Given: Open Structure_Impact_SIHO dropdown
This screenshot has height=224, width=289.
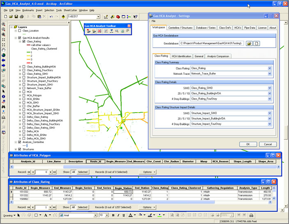Looking at the screenshot, I should pos(269,113).
